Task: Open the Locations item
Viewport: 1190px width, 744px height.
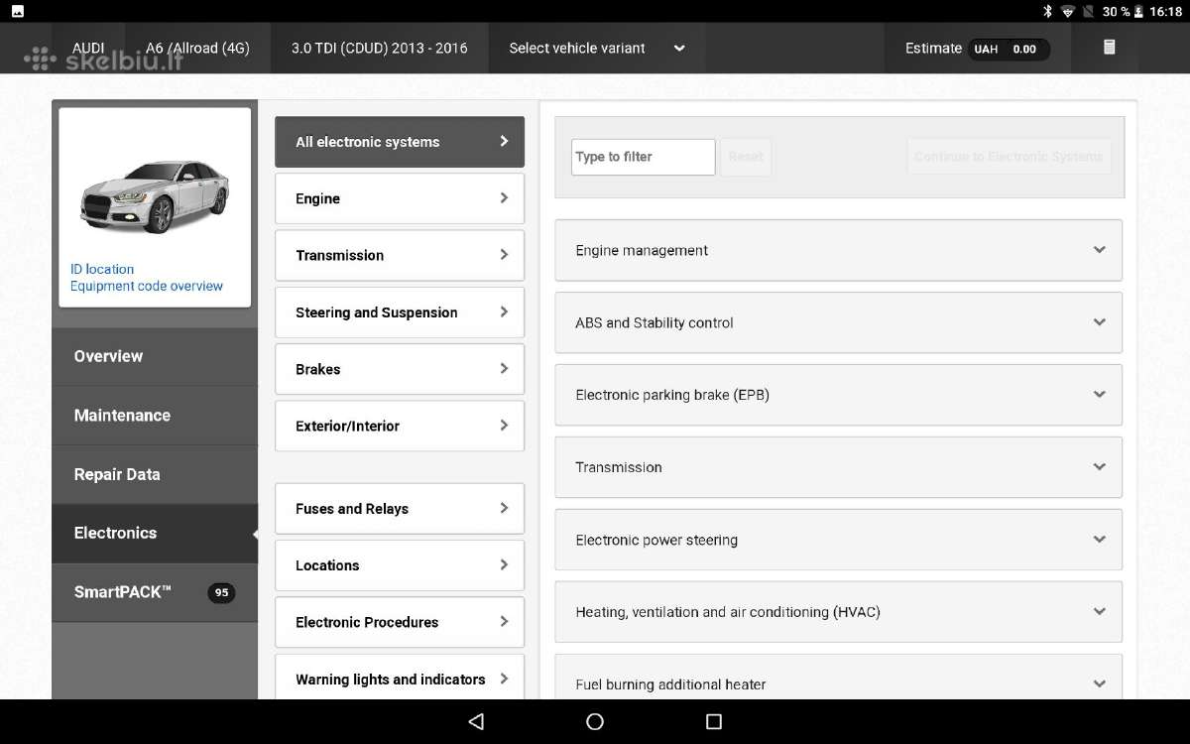Action: click(399, 565)
